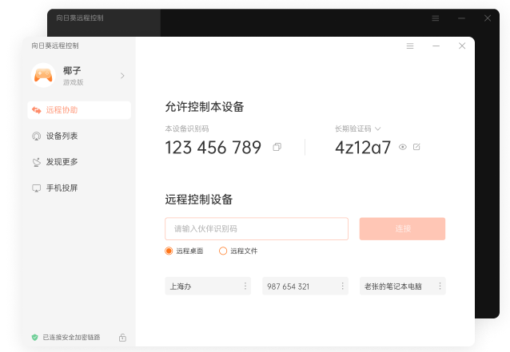Click the lock icon in status bar
The image size is (510, 352).
[122, 338]
